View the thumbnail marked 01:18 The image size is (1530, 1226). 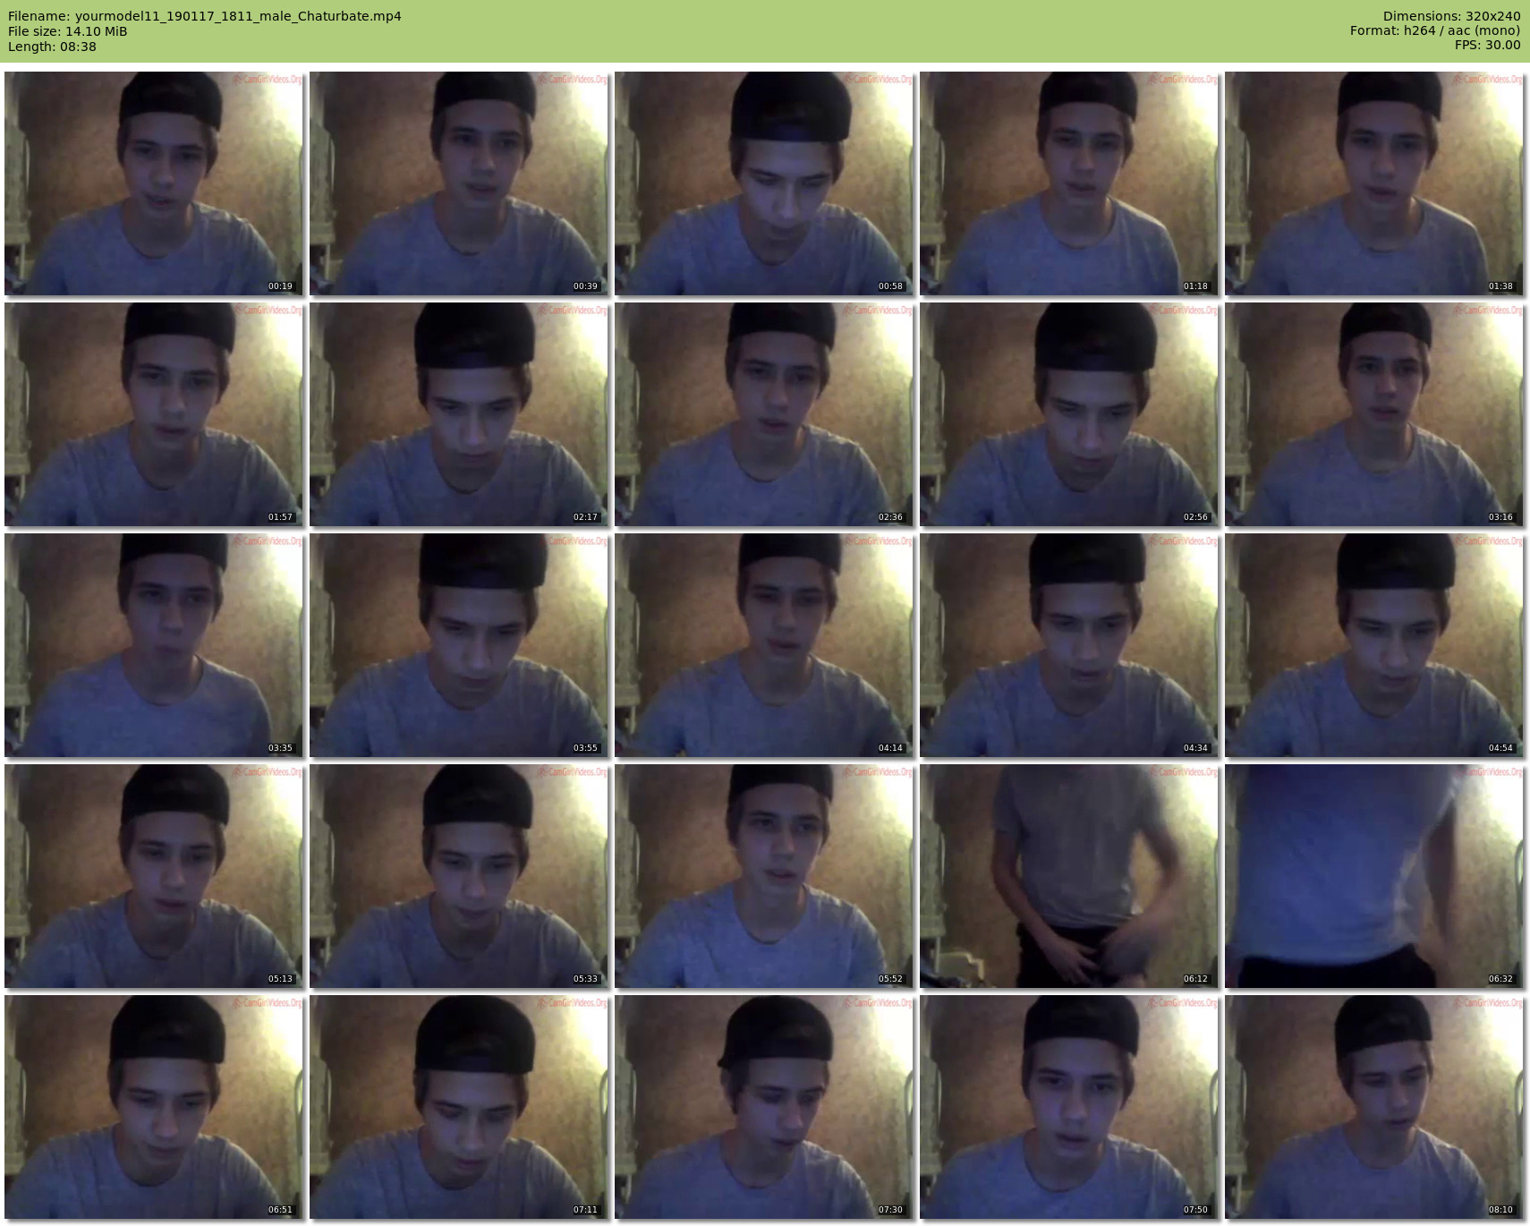point(1069,183)
